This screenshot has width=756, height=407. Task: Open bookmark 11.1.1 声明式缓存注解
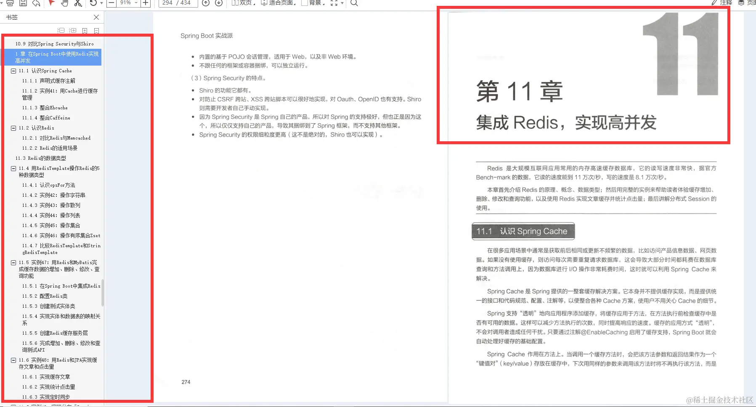point(49,81)
